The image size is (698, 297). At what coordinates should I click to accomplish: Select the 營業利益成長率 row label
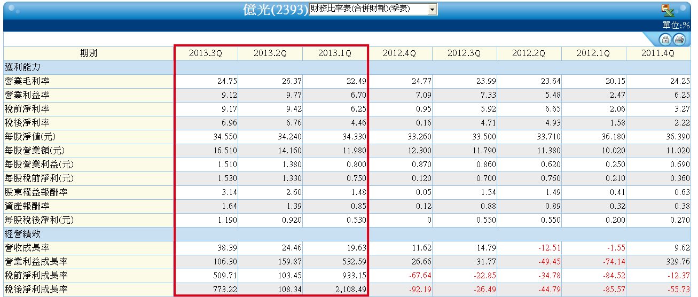point(36,262)
